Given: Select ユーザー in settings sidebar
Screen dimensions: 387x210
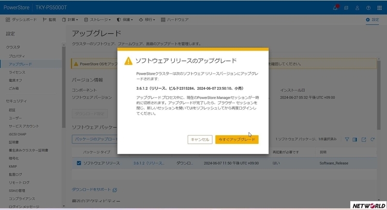Looking at the screenshot, I should click(15, 118).
